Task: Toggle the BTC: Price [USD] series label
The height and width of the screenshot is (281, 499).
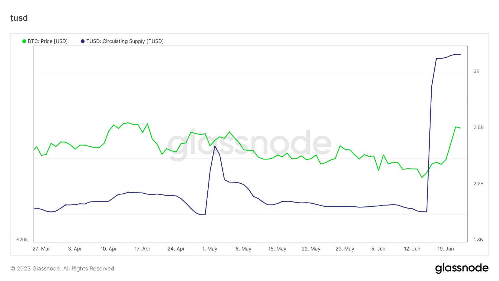Action: pos(48,41)
